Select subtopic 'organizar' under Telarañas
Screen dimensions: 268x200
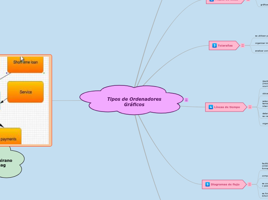(261, 43)
